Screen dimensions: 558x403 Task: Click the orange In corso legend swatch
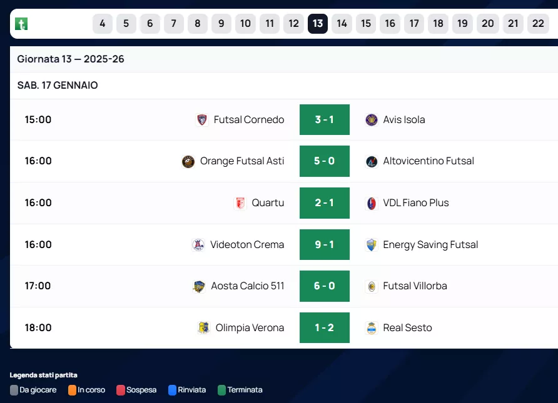point(73,390)
